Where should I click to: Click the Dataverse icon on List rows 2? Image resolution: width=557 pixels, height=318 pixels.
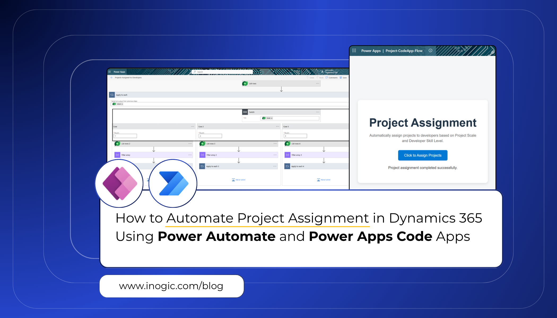[117, 144]
